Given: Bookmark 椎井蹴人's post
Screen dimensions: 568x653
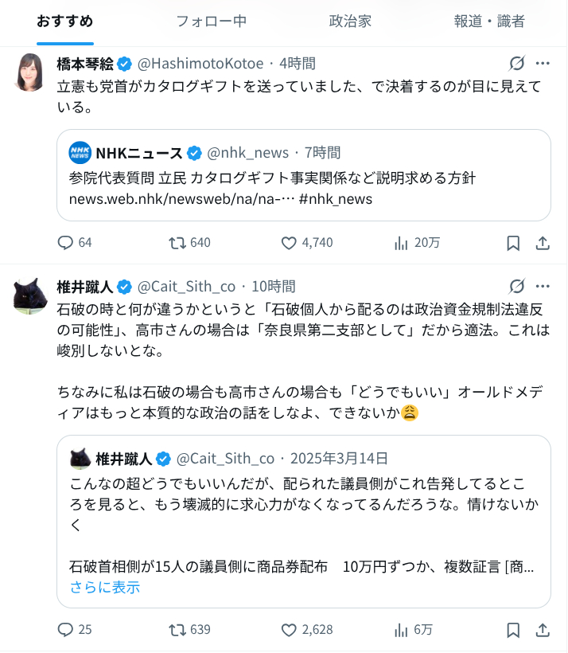Looking at the screenshot, I should pos(514,630).
